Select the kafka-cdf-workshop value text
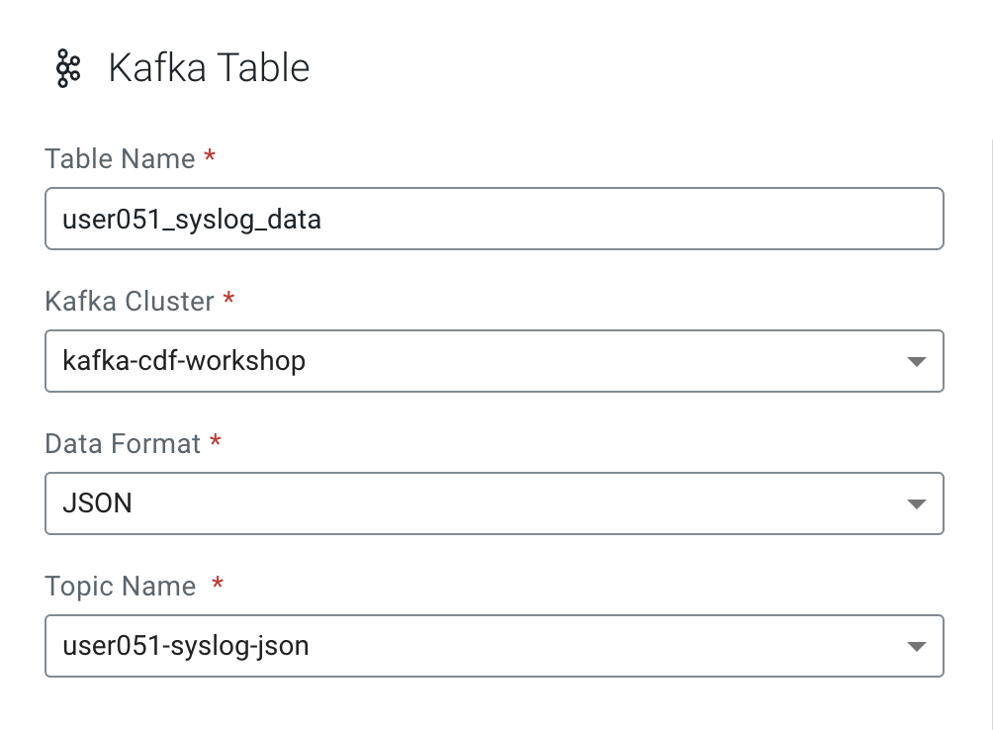 (184, 361)
